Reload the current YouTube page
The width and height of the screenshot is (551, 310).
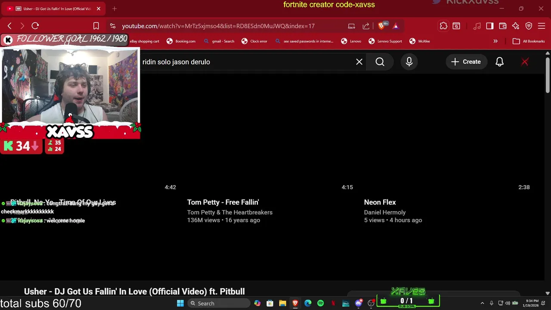pos(35,26)
